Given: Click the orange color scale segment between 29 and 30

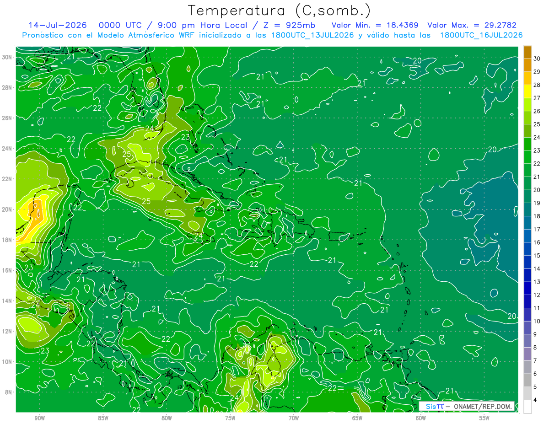Looking at the screenshot, I should [x=527, y=65].
